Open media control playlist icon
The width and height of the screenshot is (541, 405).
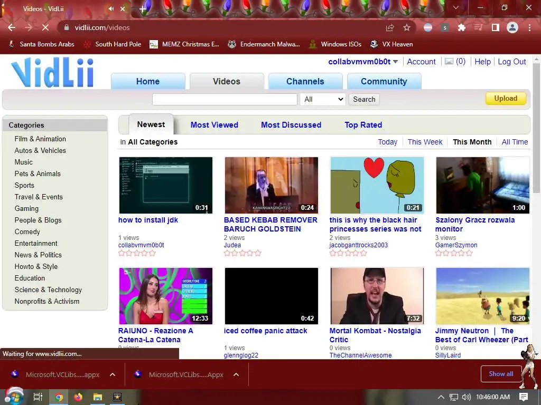coord(478,27)
